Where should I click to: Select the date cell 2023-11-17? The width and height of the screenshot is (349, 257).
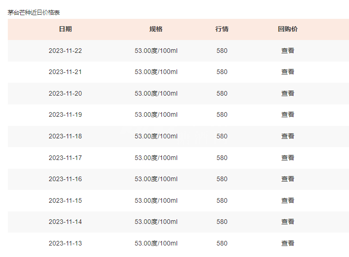[x=65, y=158]
